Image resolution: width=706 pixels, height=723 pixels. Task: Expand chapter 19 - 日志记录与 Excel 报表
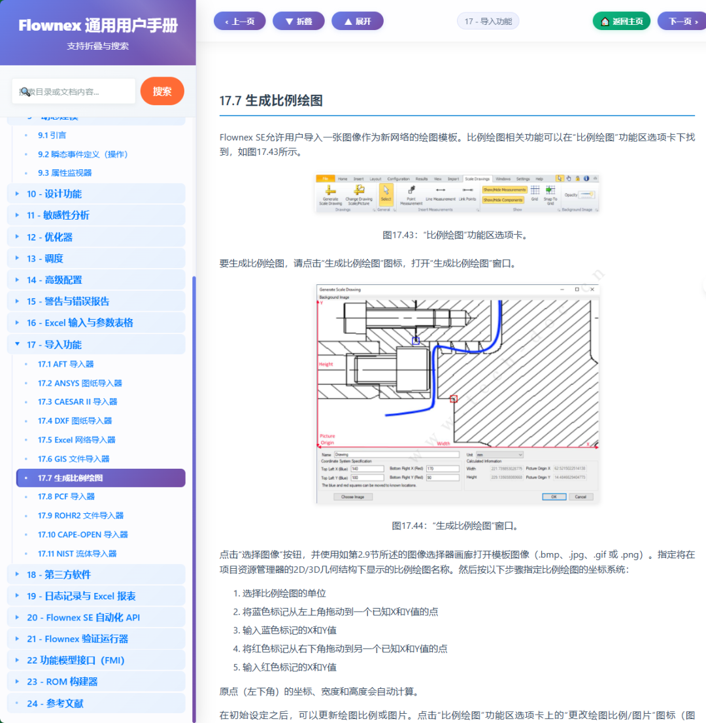coord(96,596)
